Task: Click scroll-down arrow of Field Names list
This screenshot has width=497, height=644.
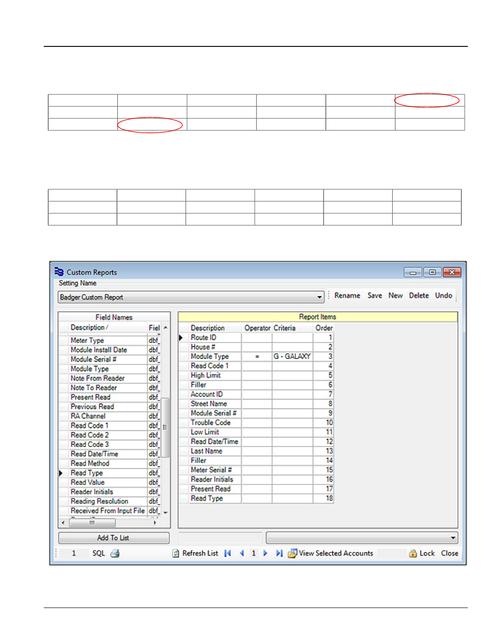Action: tap(165, 513)
